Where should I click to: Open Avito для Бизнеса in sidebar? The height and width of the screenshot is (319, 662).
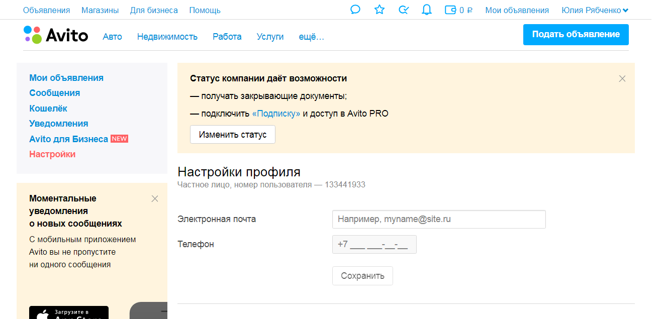69,139
